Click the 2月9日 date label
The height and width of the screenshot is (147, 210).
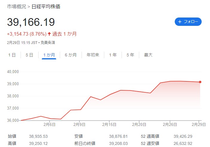click(79, 124)
